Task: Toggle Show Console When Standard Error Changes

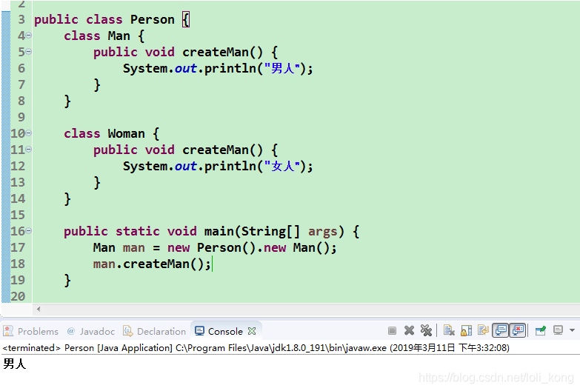Action: tap(518, 330)
